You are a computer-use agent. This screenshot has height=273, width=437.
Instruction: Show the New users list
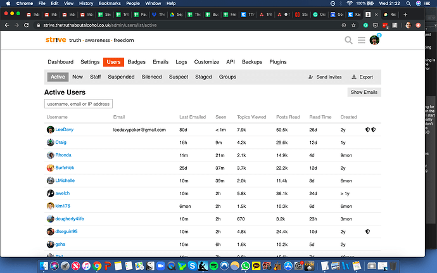[77, 77]
